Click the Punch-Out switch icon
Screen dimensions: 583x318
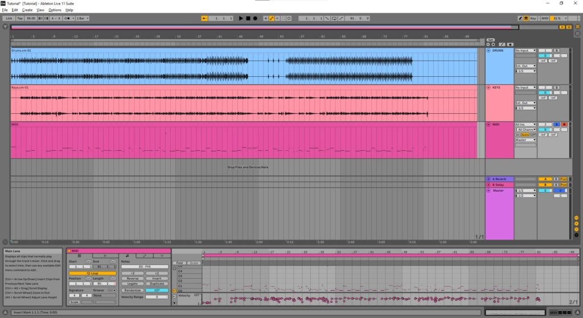click(341, 18)
